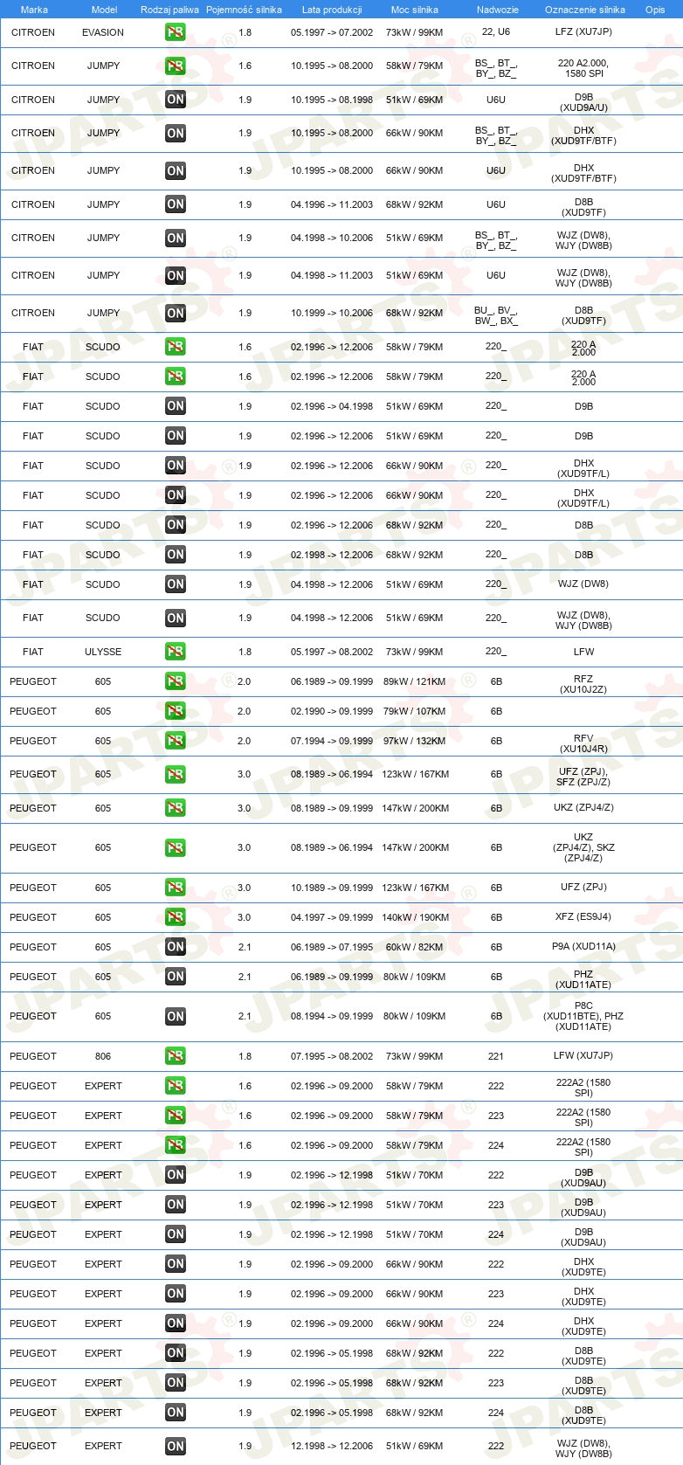Click power value 140kW / 190KM

[416, 917]
